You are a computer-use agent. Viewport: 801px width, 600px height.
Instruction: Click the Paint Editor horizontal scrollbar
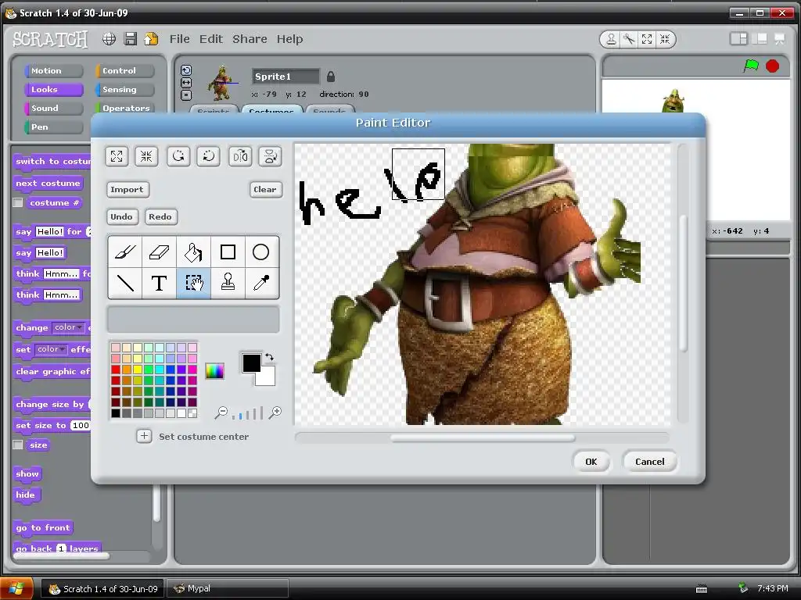482,437
